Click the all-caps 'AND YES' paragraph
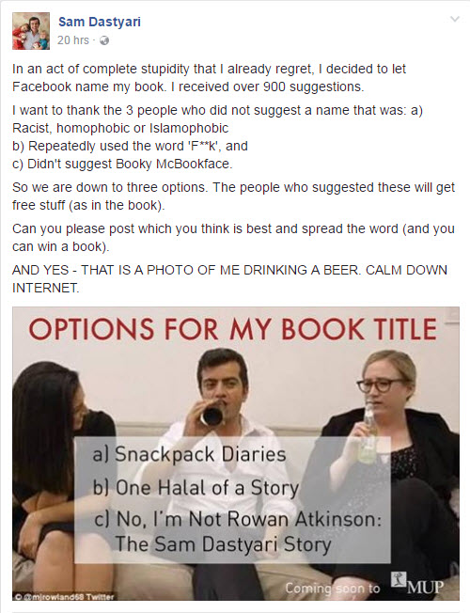Viewport: 470px width, 613px height. [x=229, y=278]
